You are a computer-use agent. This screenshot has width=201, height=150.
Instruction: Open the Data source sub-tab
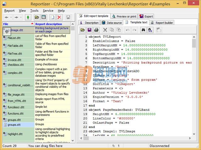(112, 23)
